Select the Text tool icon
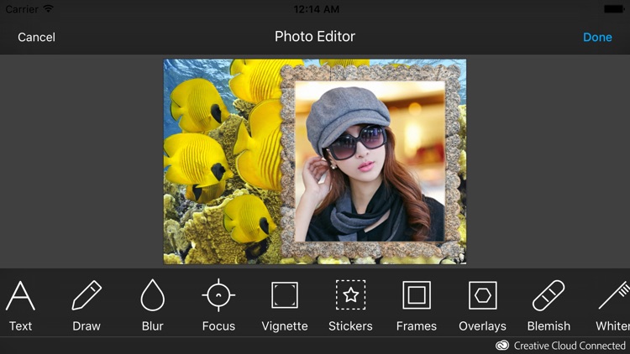This screenshot has height=354, width=630. point(20,296)
